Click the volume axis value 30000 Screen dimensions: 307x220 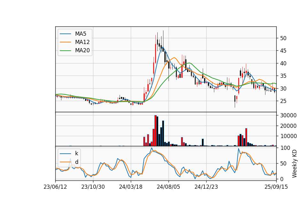288,115
